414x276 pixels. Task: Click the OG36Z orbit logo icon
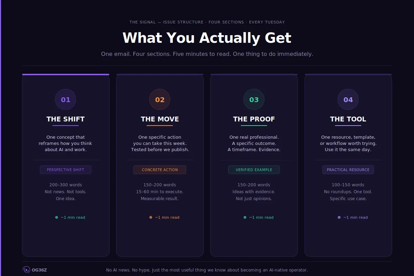point(26,270)
